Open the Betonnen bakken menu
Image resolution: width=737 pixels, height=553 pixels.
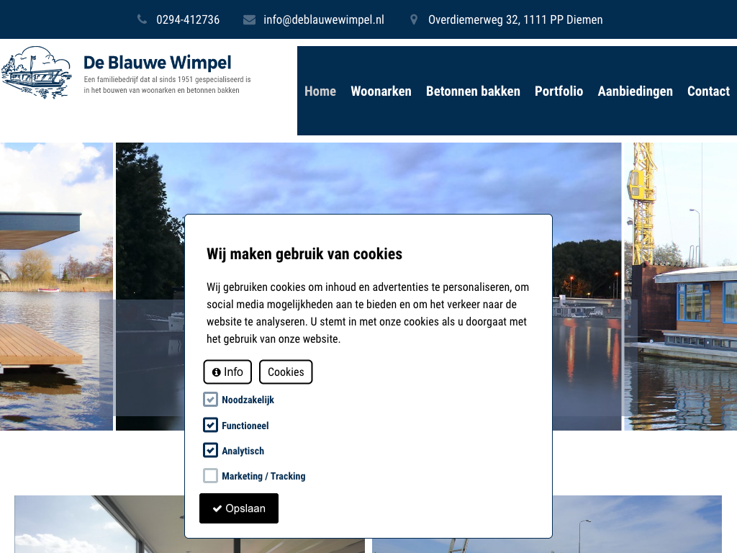(473, 91)
